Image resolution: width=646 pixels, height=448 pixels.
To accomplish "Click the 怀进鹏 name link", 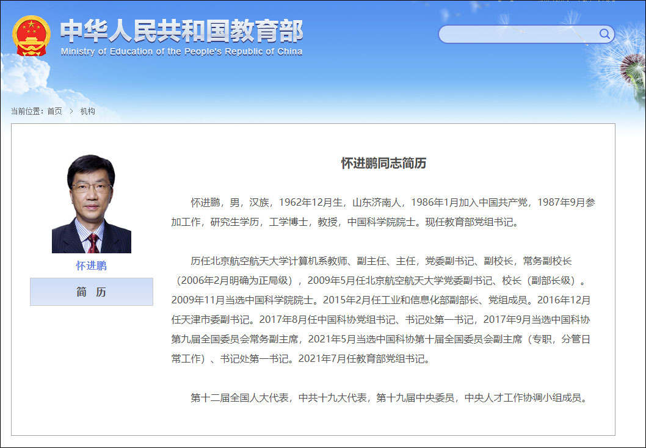I will click(x=90, y=265).
